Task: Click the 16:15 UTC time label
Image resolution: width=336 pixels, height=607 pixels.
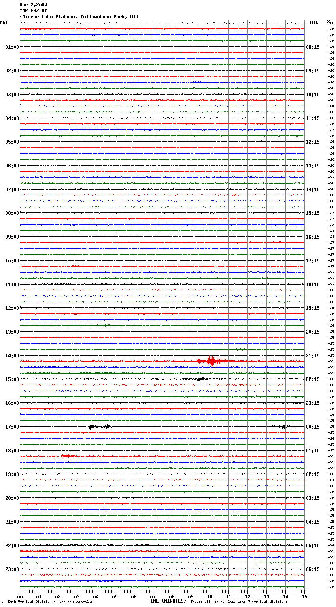Action: tap(313, 237)
